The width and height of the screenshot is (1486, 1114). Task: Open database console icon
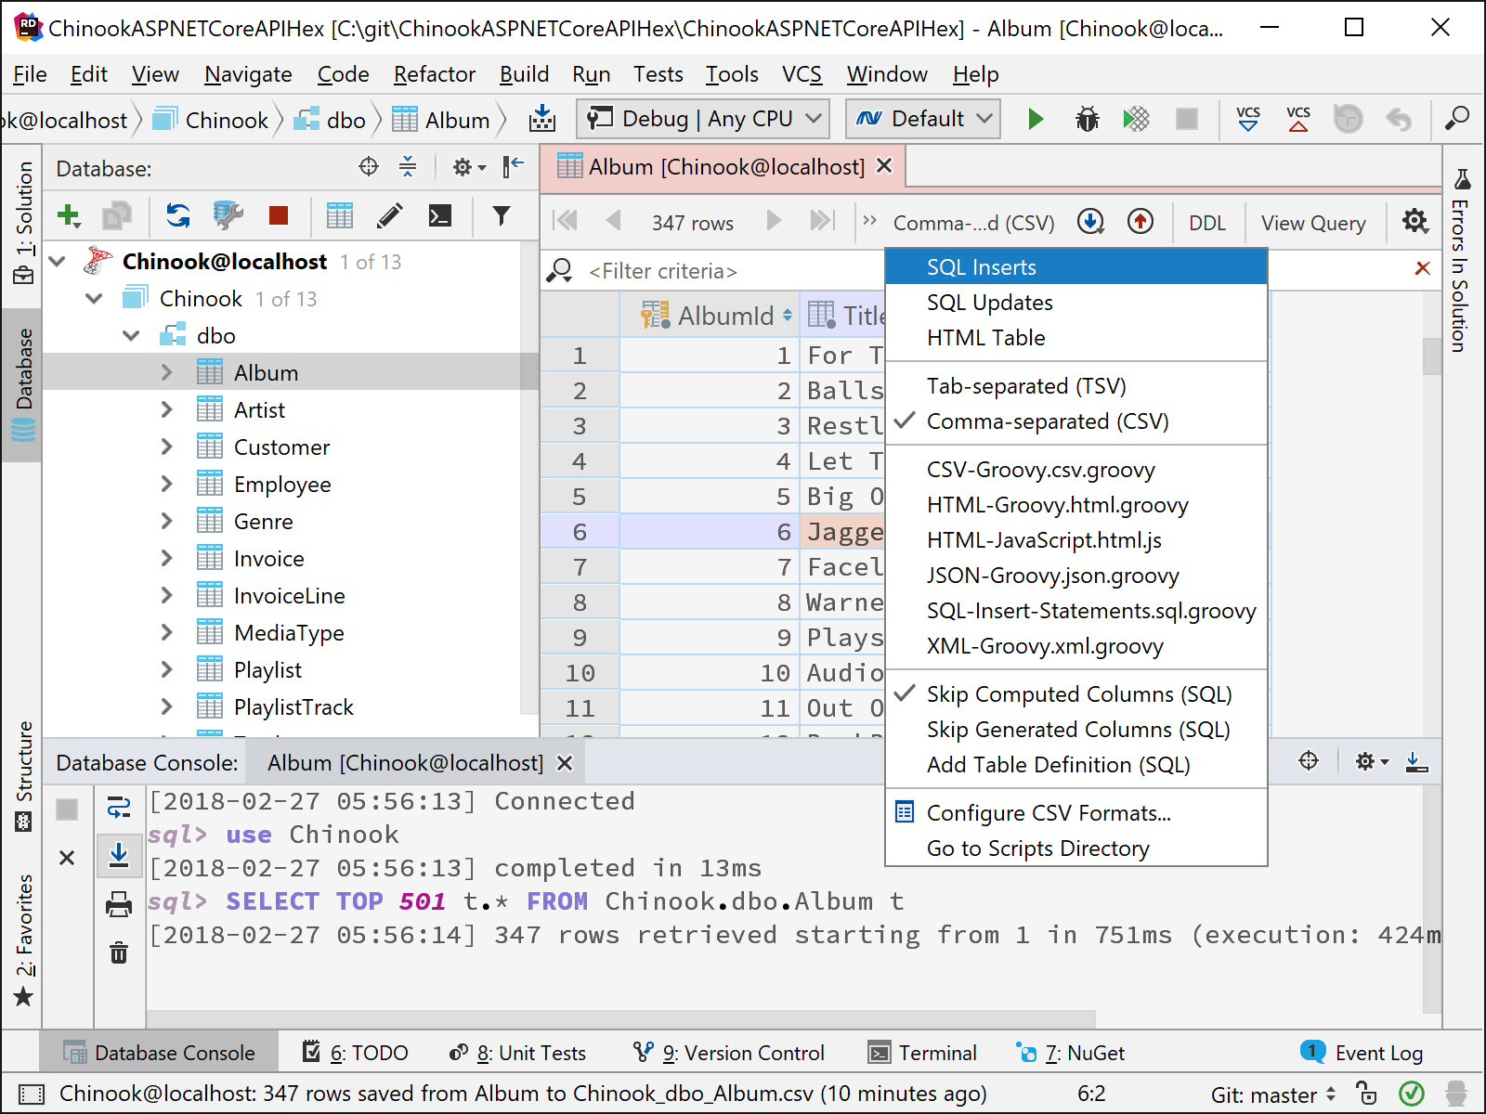point(440,216)
